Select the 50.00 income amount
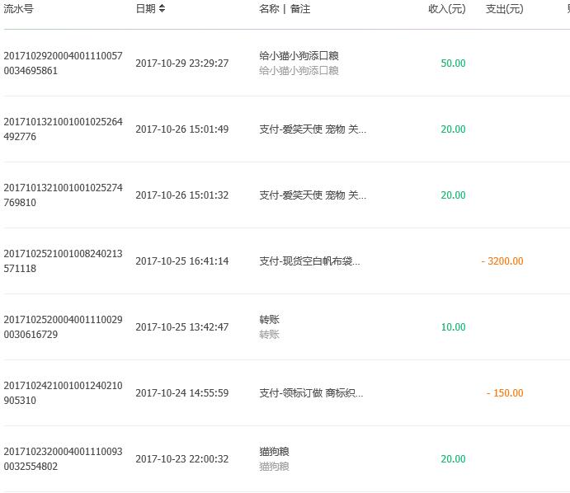 453,63
